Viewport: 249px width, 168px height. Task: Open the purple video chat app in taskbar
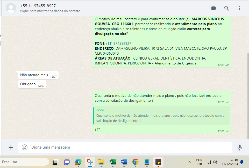(x=67, y=162)
